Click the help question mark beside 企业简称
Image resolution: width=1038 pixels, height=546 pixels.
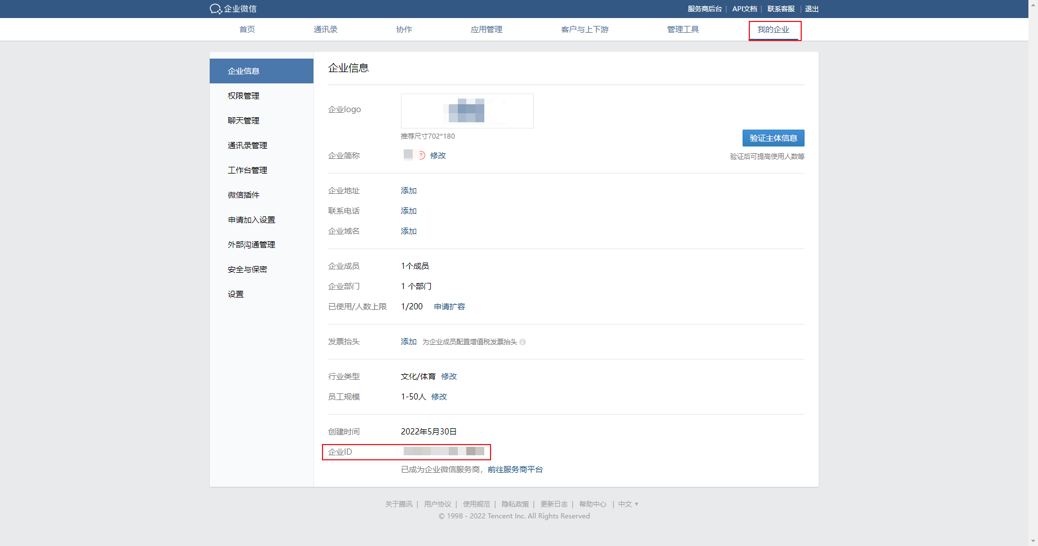(422, 156)
